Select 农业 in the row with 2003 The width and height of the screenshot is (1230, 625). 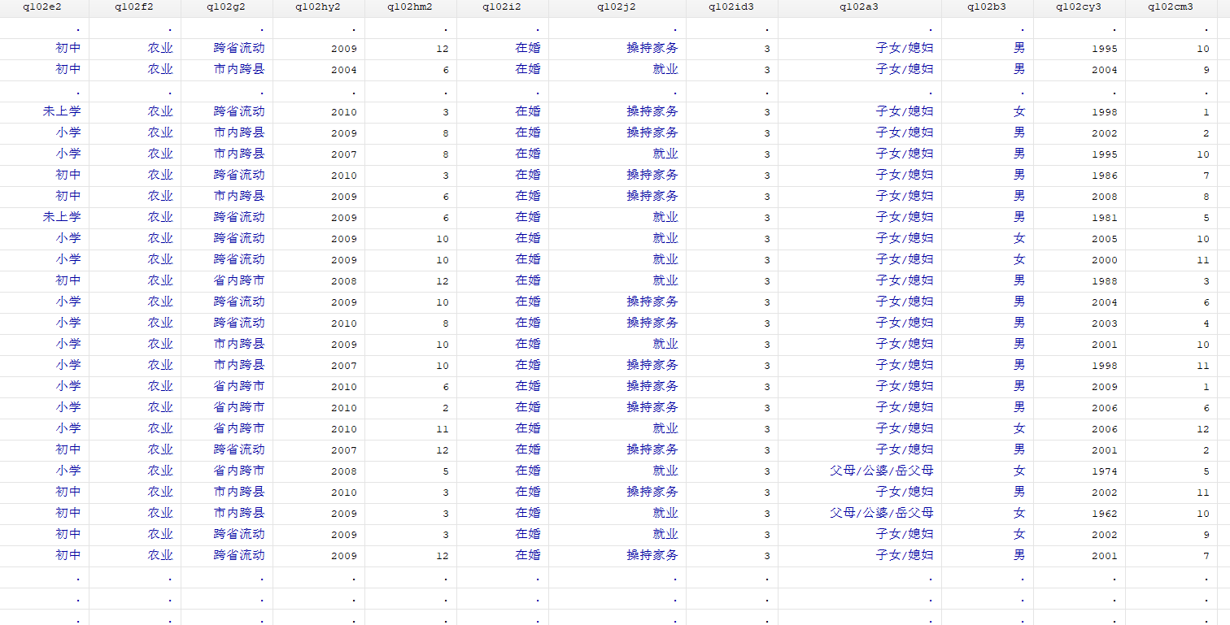[x=160, y=323]
